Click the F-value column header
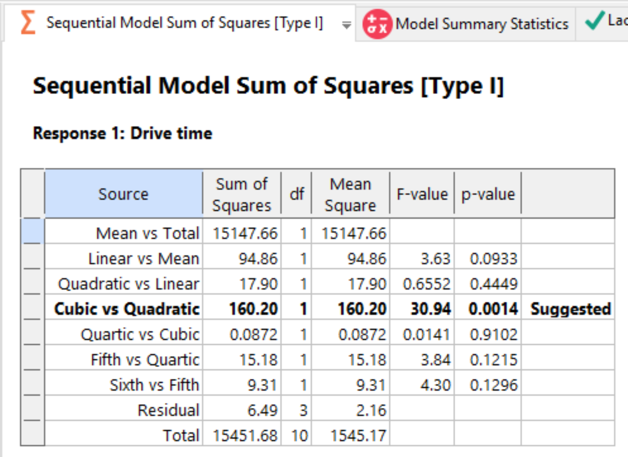This screenshot has height=457, width=628. [x=422, y=194]
